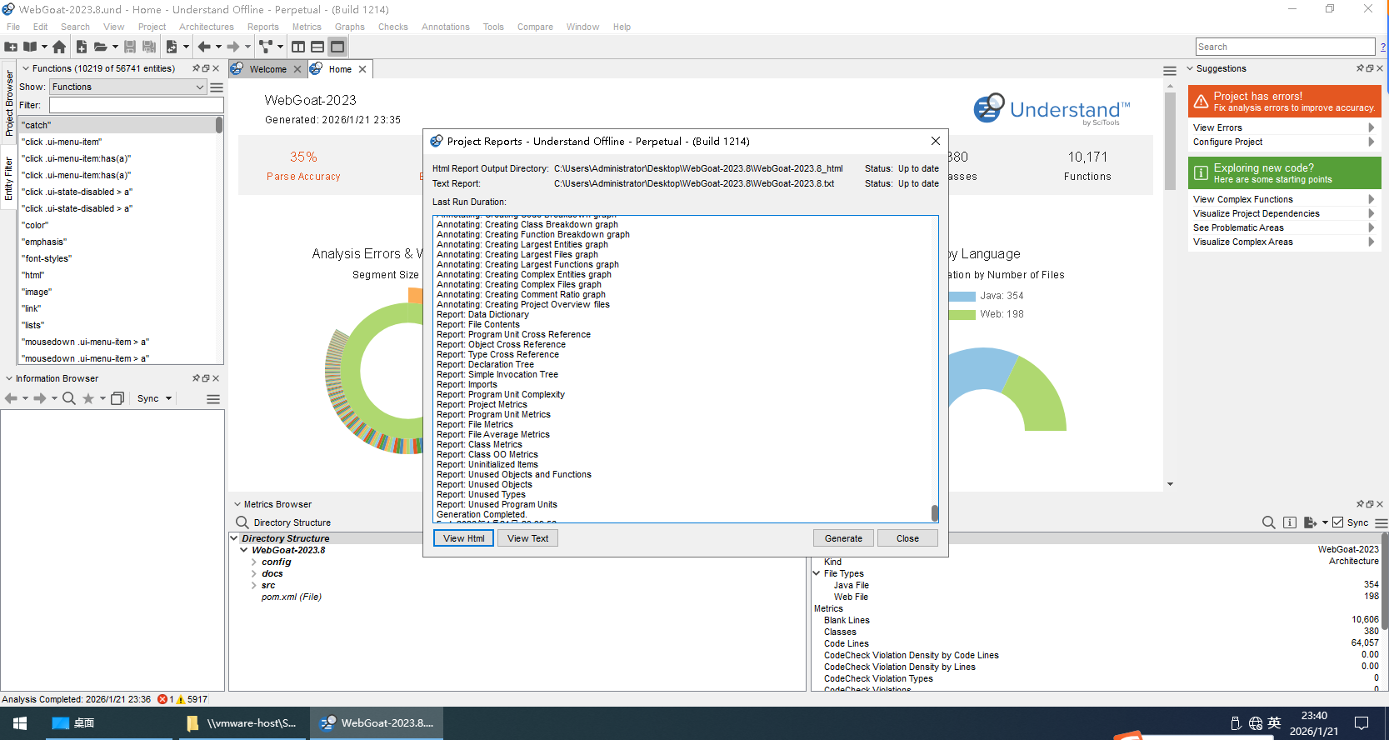Viewport: 1389px width, 740px height.
Task: Click the Home toolbar icon
Action: [x=59, y=47]
